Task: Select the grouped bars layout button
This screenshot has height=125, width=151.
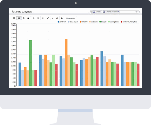Action: coord(33,18)
